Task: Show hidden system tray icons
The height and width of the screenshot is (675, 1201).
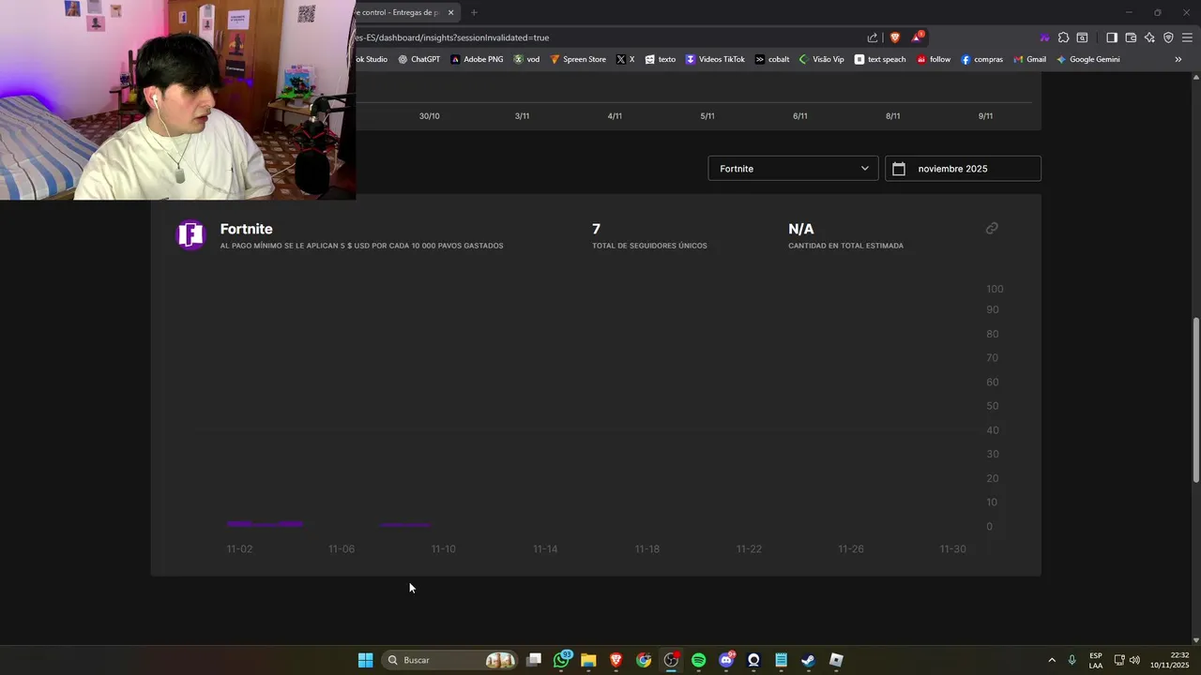Action: [1052, 660]
